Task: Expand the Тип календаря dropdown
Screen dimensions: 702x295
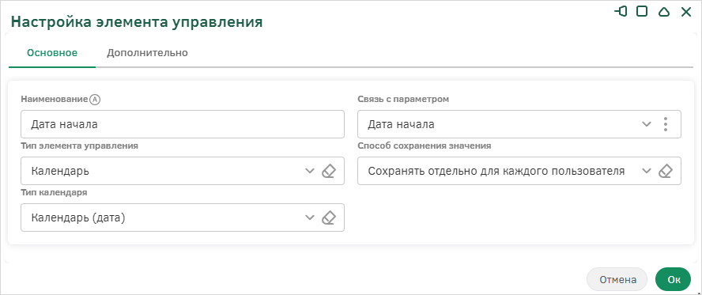Action: click(310, 218)
